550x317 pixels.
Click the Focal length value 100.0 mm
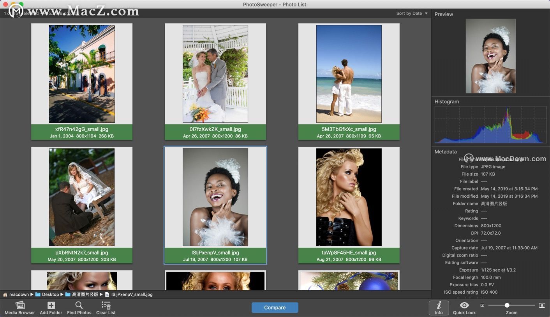pyautogui.click(x=491, y=277)
